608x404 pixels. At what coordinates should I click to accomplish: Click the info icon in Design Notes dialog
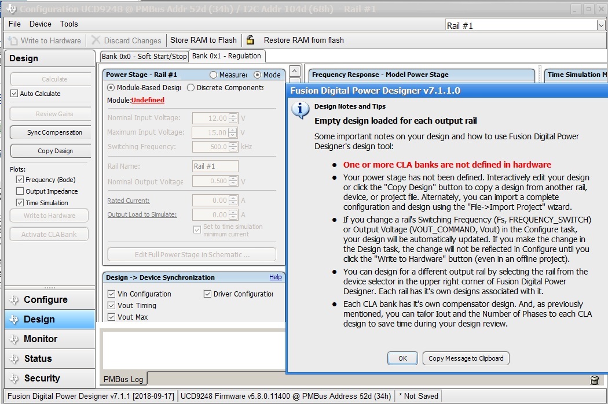point(300,110)
